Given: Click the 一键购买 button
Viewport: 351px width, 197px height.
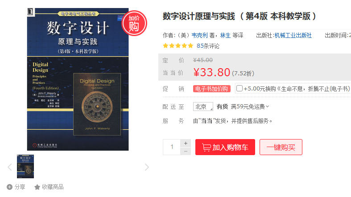Looking at the screenshot, I should (x=281, y=147).
